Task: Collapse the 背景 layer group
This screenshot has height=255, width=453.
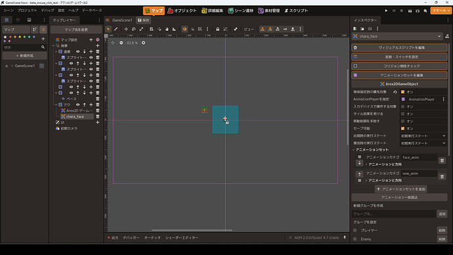Action: click(x=53, y=46)
